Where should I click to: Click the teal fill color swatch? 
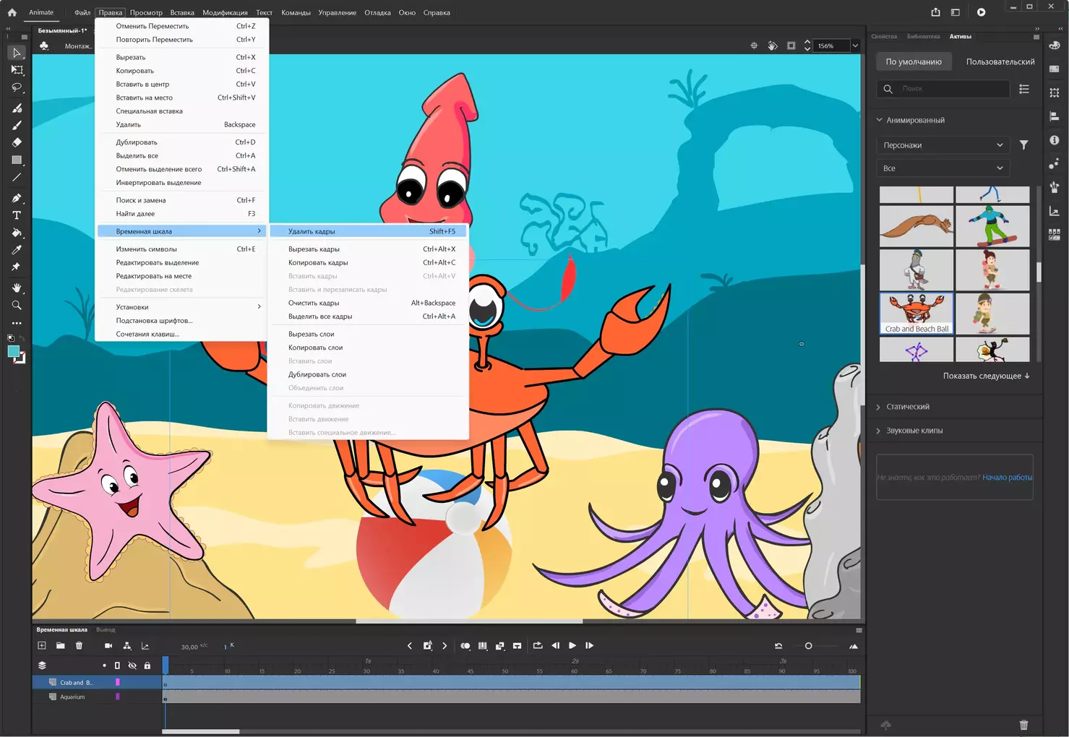pos(14,351)
